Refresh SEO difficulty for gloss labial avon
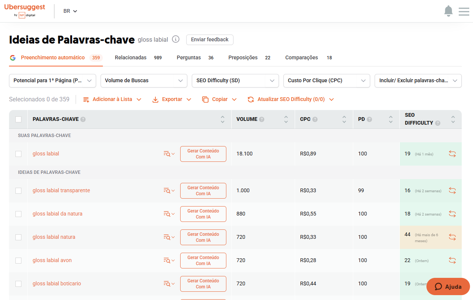The height and width of the screenshot is (300, 473). (452, 260)
